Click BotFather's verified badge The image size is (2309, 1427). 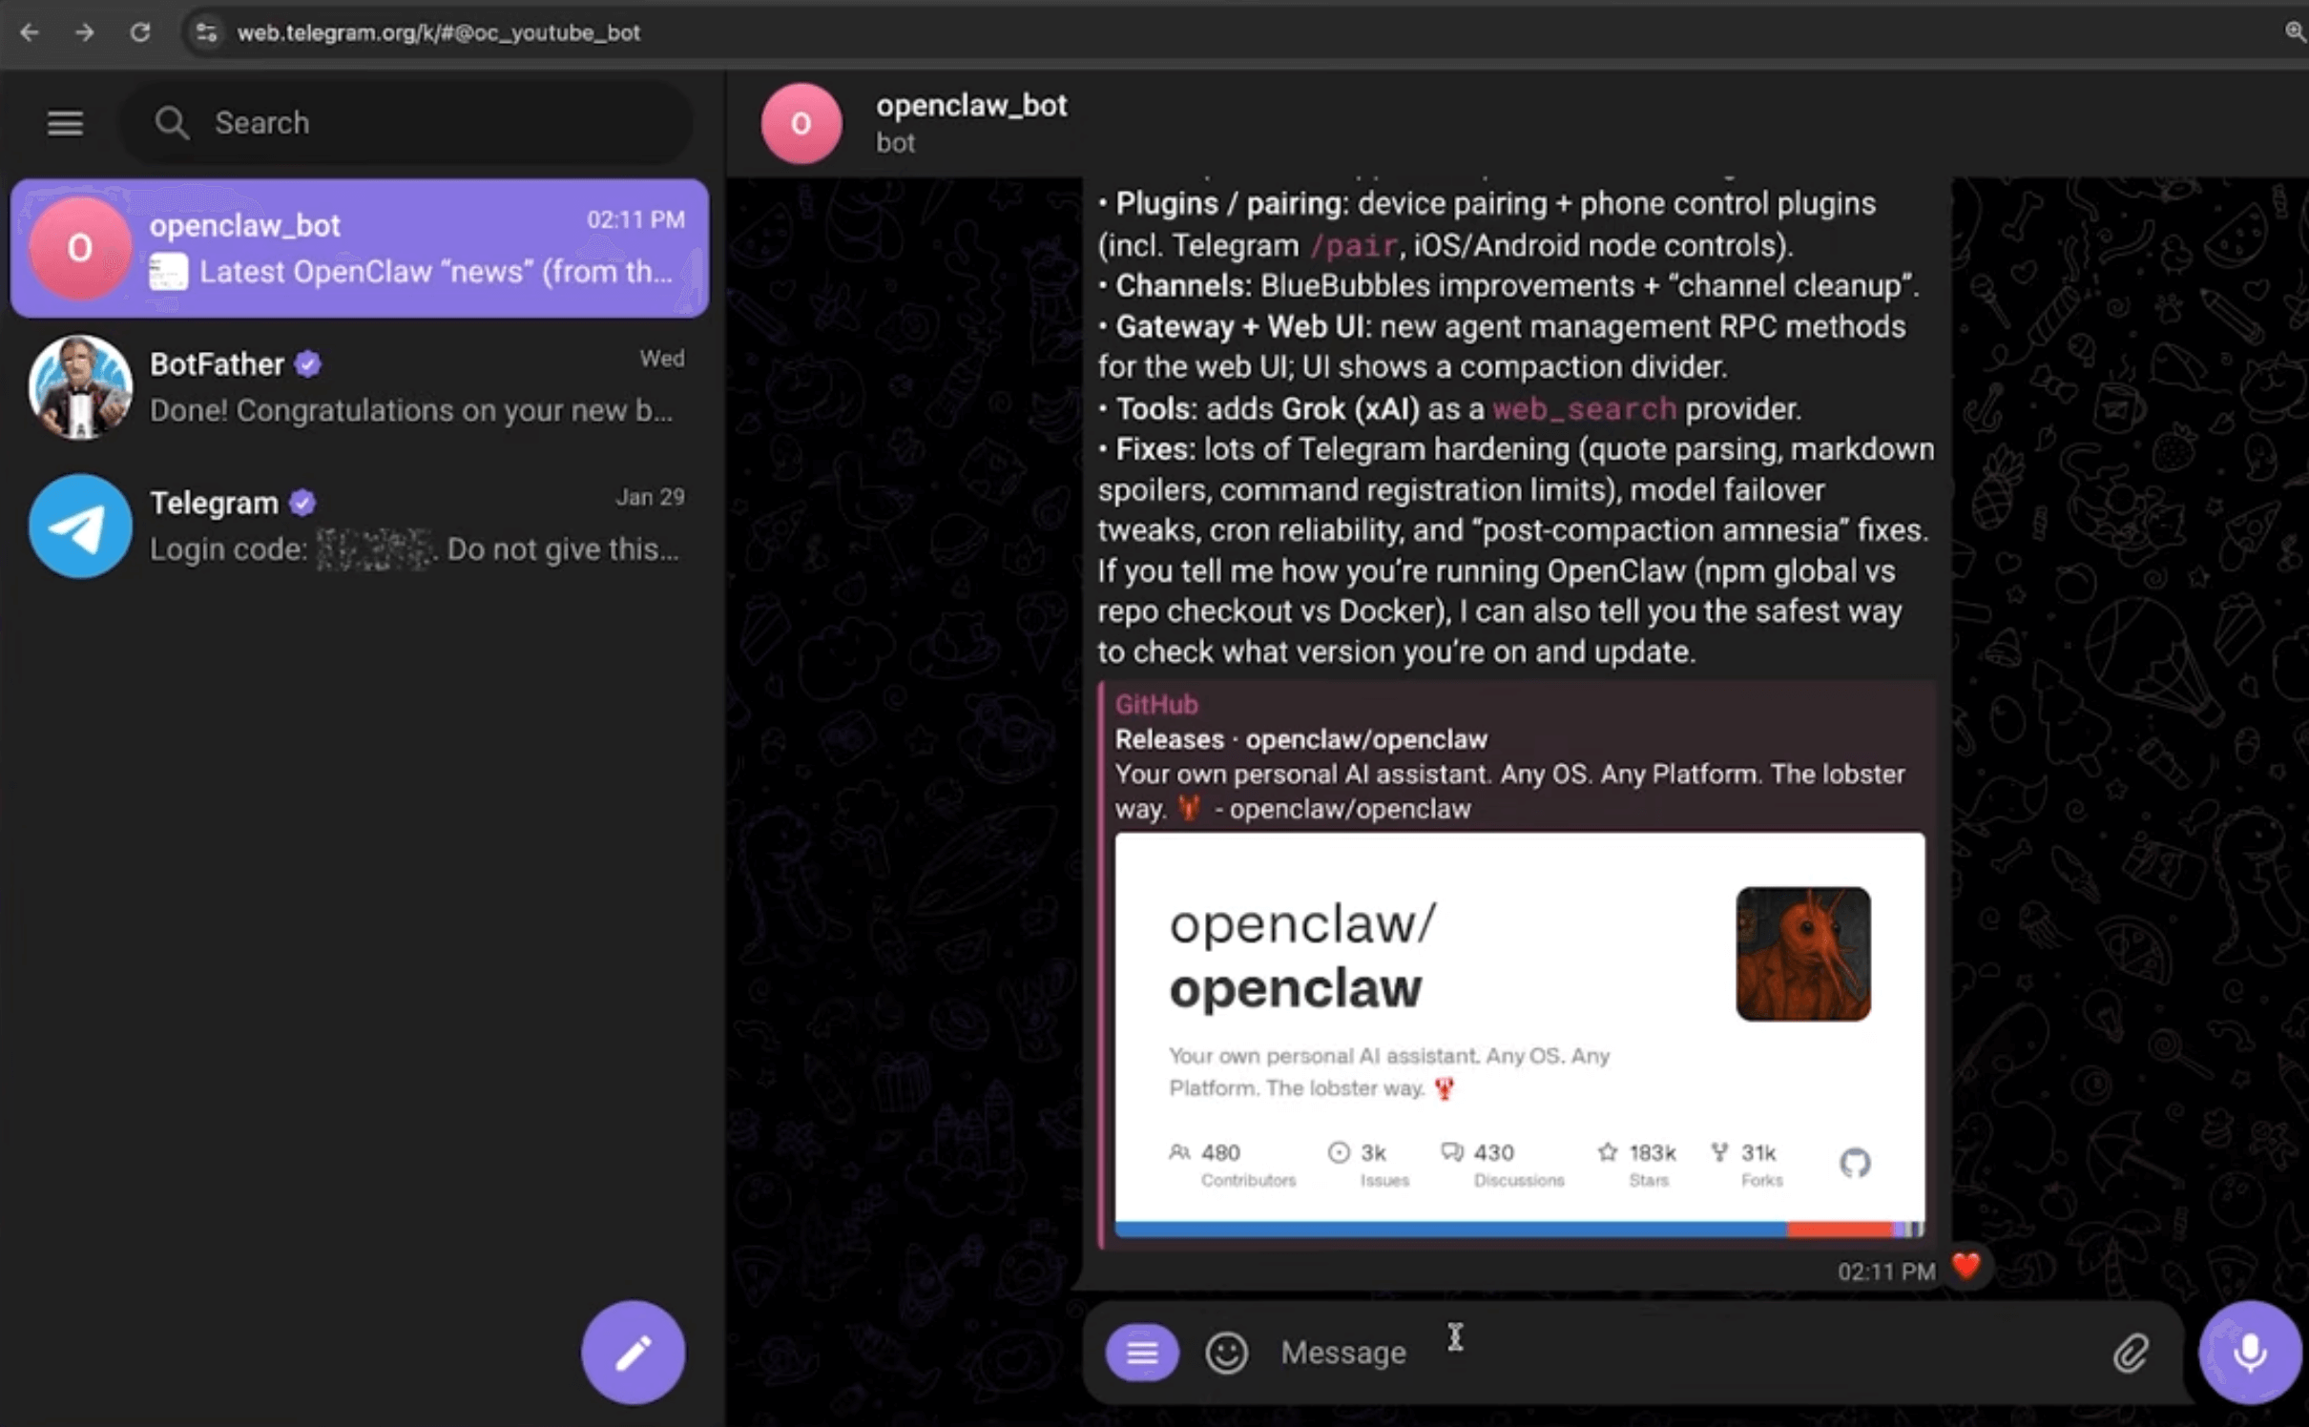click(x=309, y=362)
